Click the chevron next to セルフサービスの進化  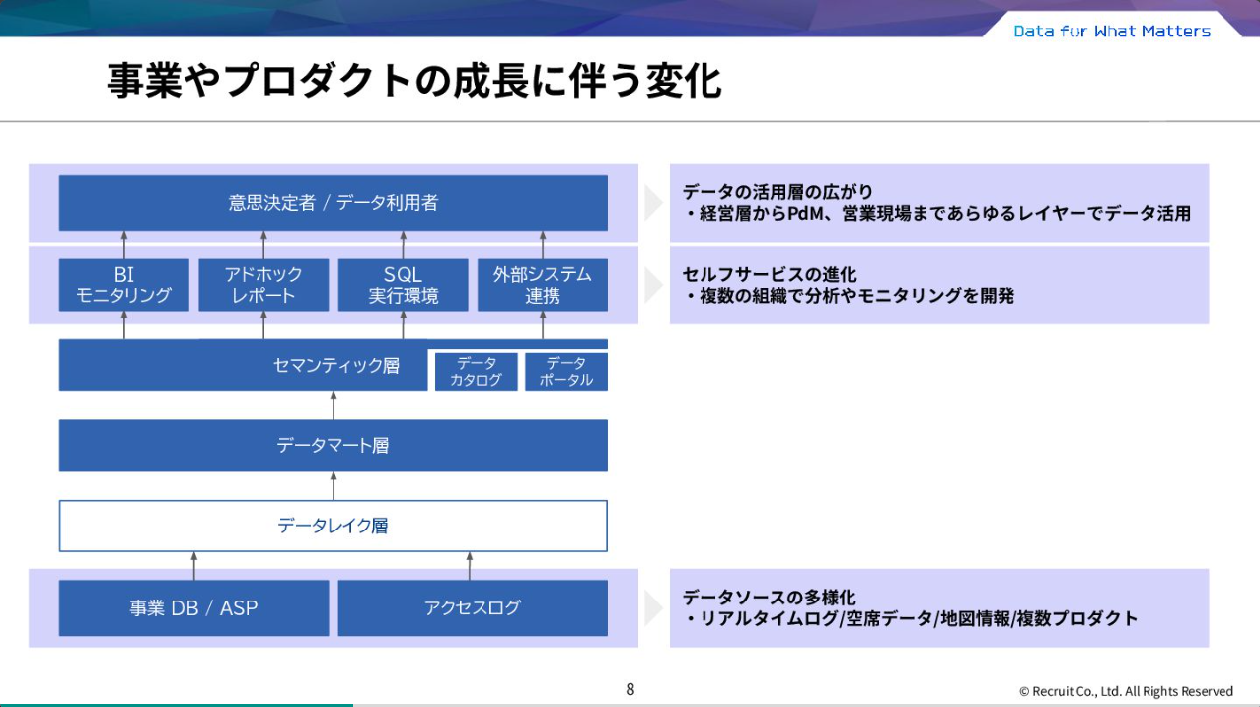[x=652, y=284]
